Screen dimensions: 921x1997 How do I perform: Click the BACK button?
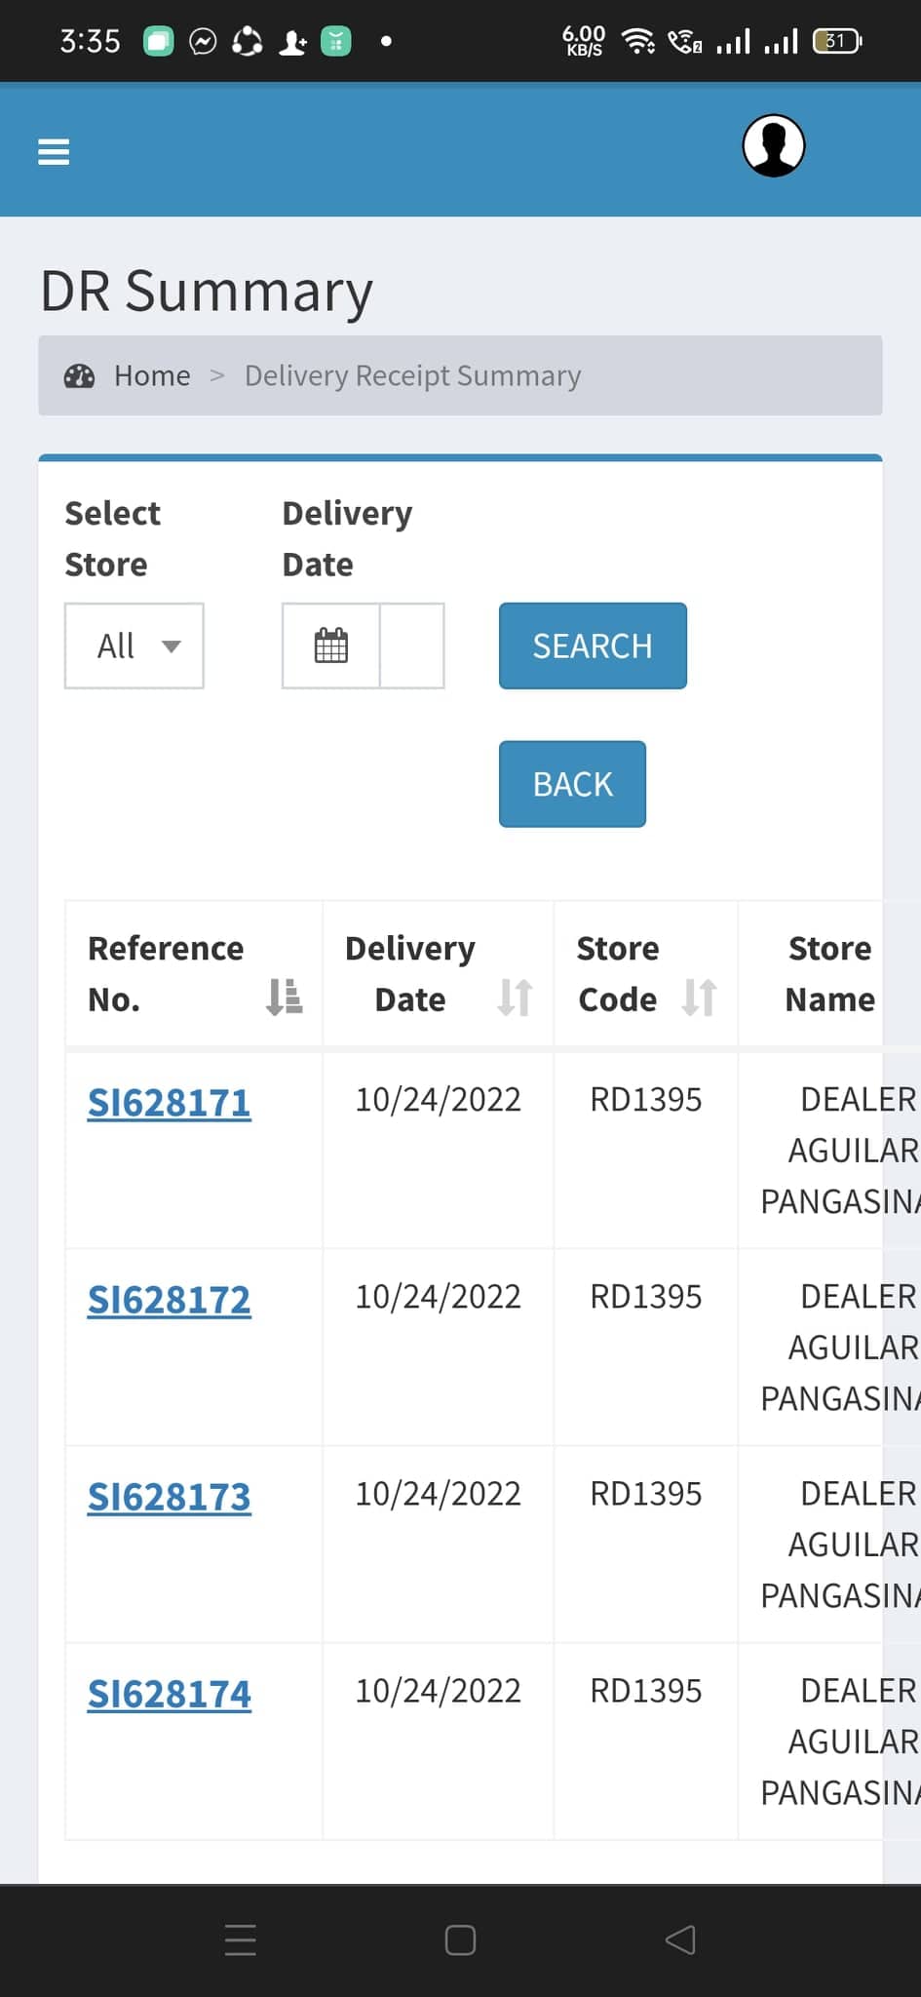[572, 784]
